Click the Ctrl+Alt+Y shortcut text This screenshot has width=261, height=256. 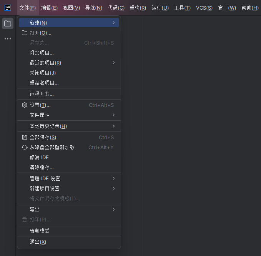coord(101,147)
